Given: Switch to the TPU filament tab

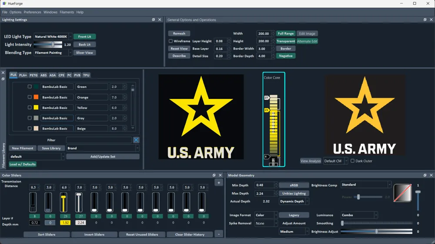Looking at the screenshot, I should pos(86,75).
